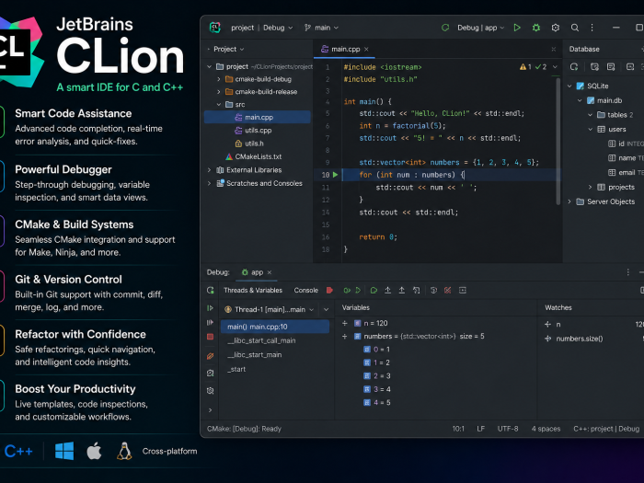644x483 pixels.
Task: Select main.cpp in the project tree
Action: [x=258, y=117]
